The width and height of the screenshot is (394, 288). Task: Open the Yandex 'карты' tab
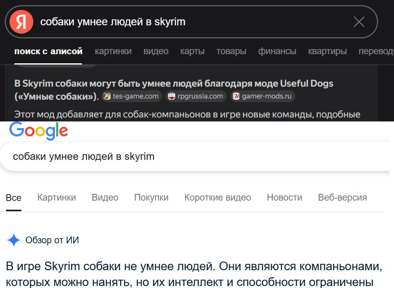coord(192,51)
